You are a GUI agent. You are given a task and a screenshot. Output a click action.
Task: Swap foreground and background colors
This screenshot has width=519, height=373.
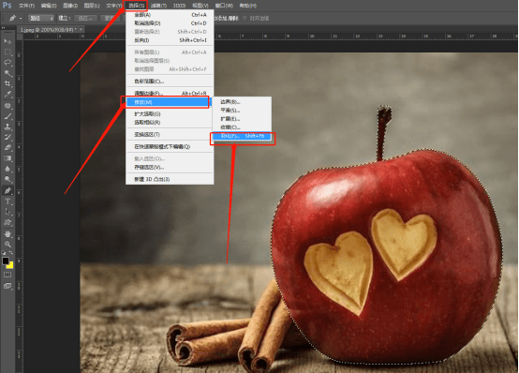pyautogui.click(x=11, y=253)
